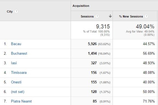Open the Sessions column help icon
This screenshot has width=158, height=105.
tap(97, 16)
